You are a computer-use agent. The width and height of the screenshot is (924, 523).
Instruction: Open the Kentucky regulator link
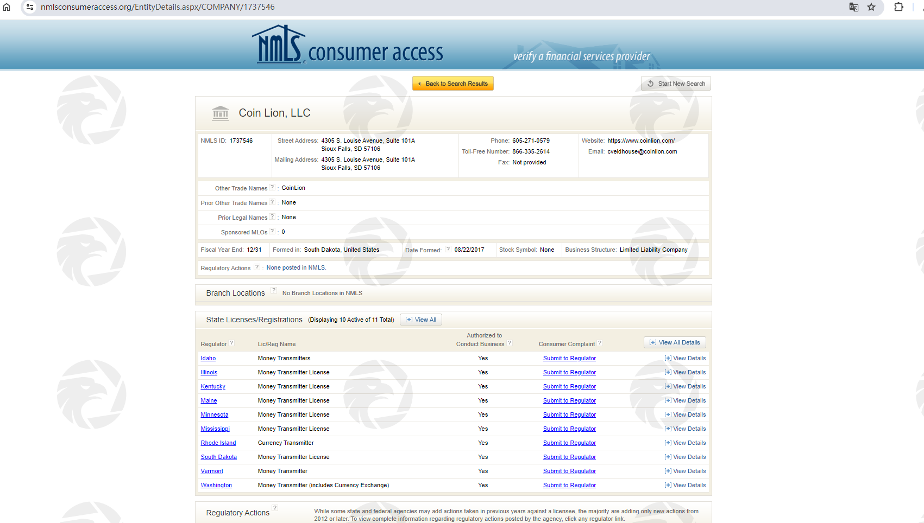pos(213,386)
